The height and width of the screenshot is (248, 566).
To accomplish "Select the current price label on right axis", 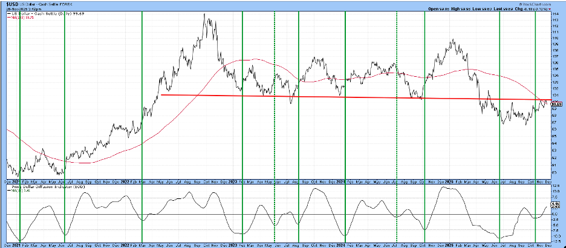I will pos(556,103).
